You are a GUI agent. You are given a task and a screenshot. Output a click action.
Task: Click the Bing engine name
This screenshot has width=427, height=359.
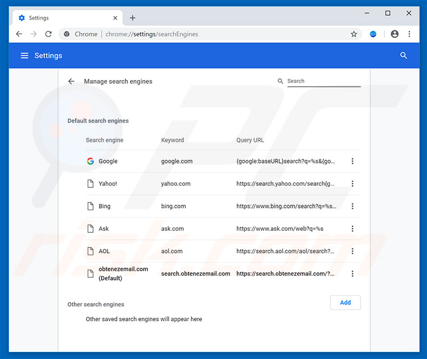(x=104, y=206)
